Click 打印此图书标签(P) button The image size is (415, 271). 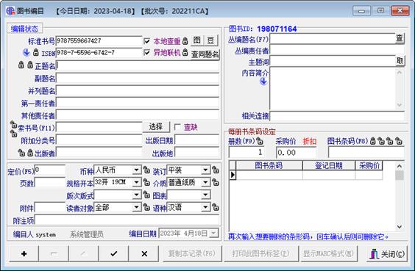tap(261, 253)
